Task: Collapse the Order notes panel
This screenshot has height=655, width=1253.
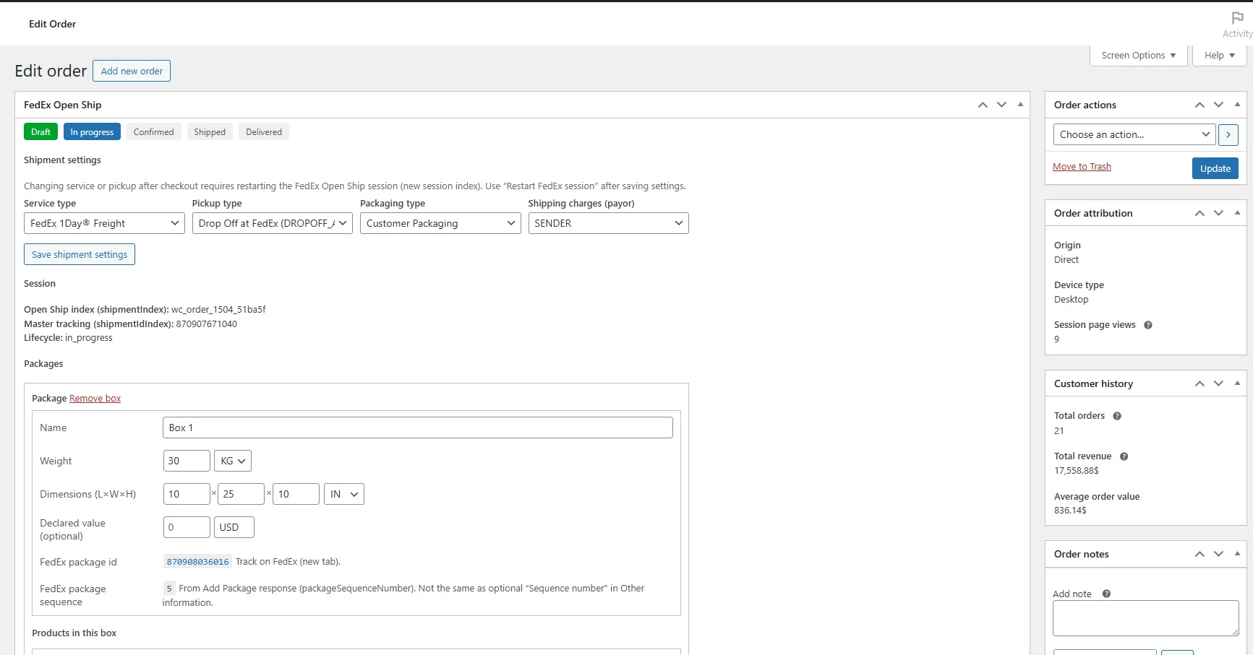Action: pos(1237,554)
